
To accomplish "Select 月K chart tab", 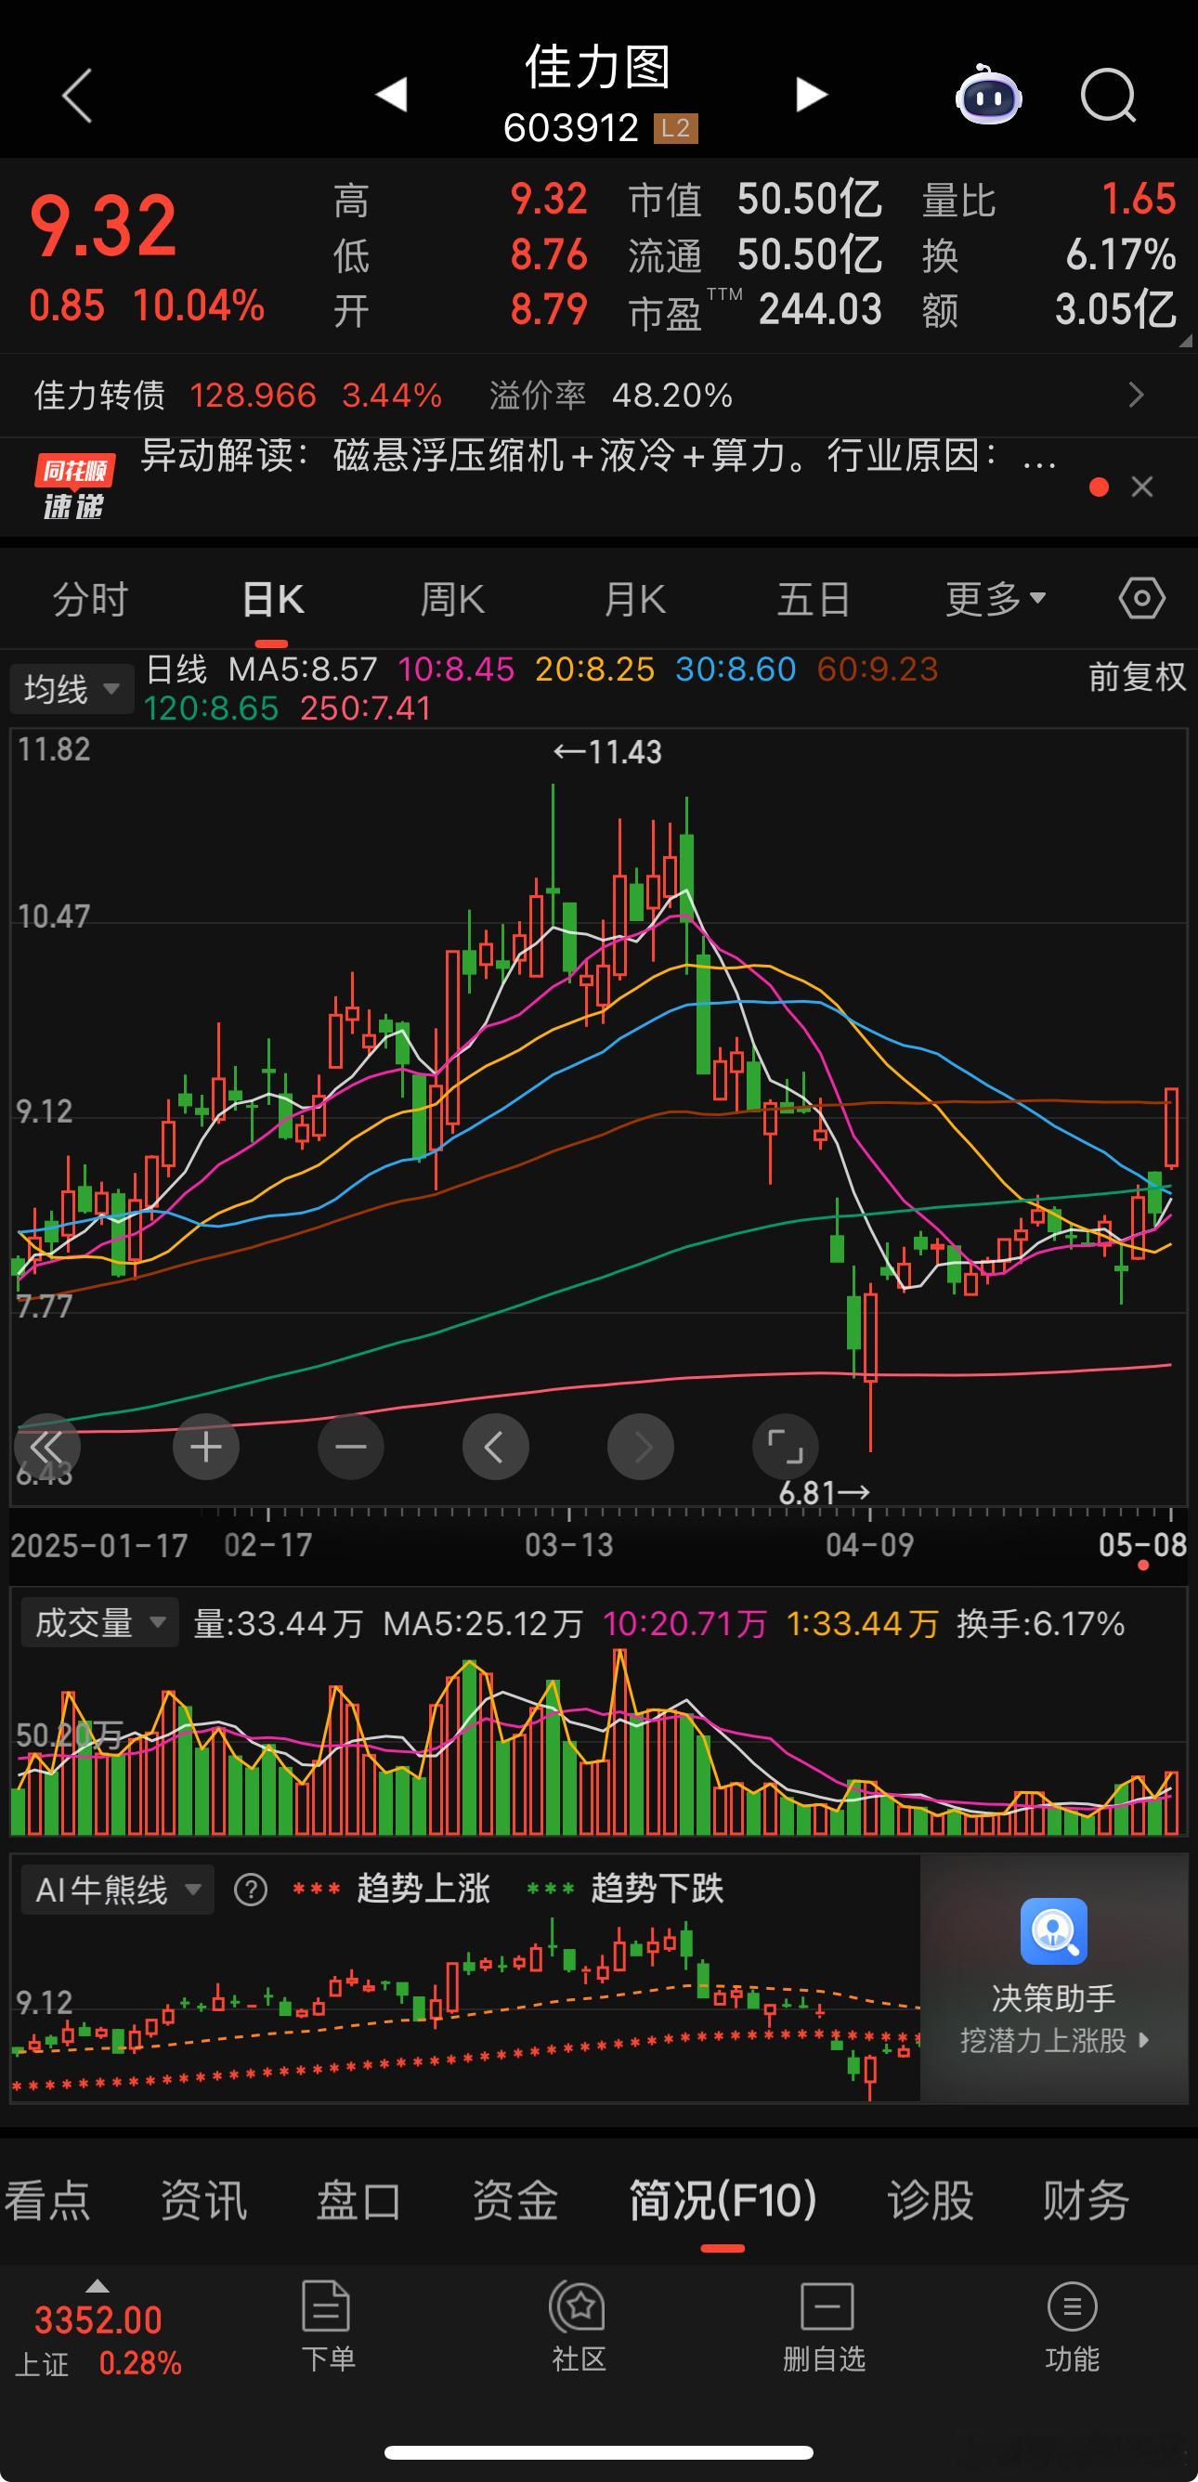I will (x=634, y=599).
